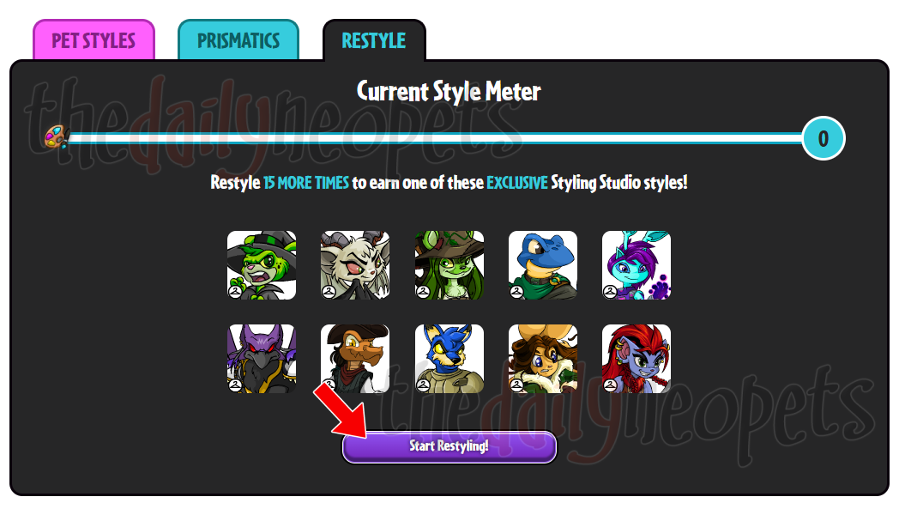This screenshot has width=899, height=509.
Task: Pick the red-haired blue pet style
Action: [x=637, y=359]
